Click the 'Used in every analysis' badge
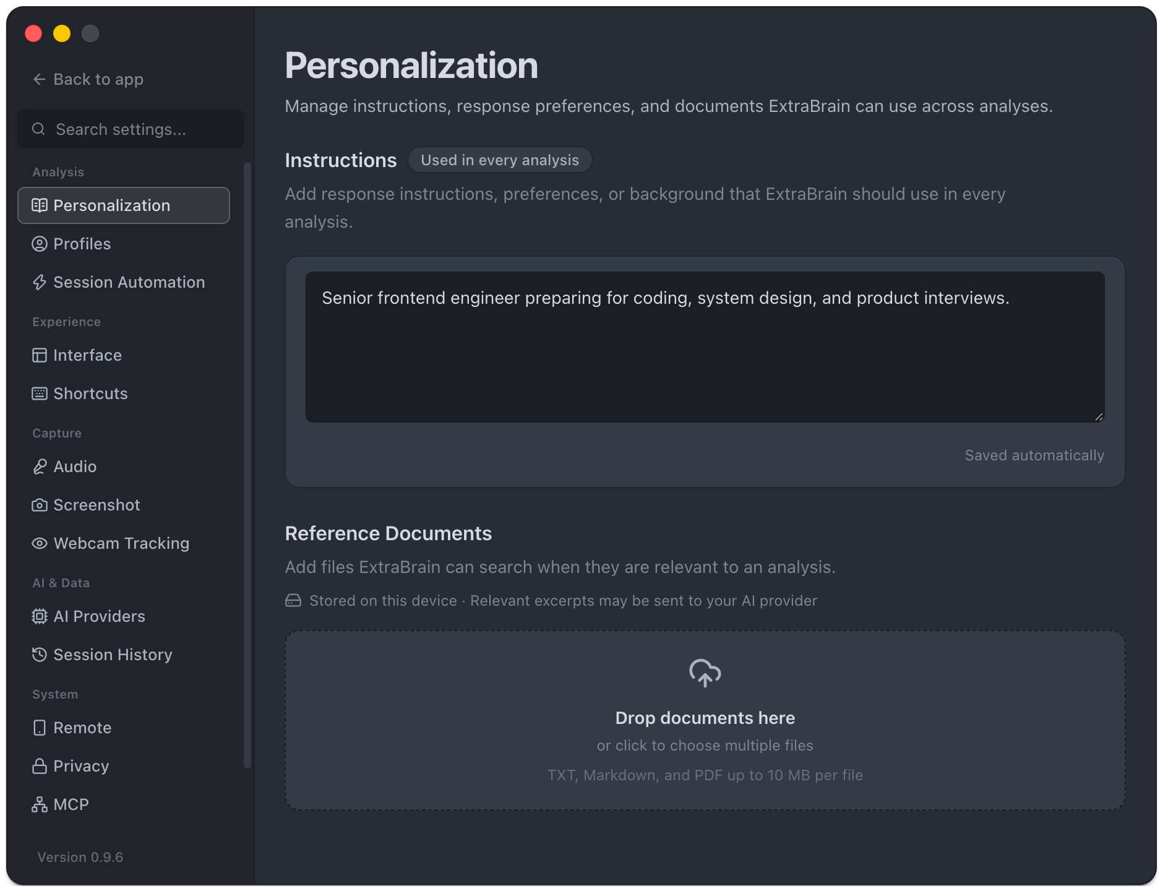Viewport: 1163px width, 891px height. point(500,160)
